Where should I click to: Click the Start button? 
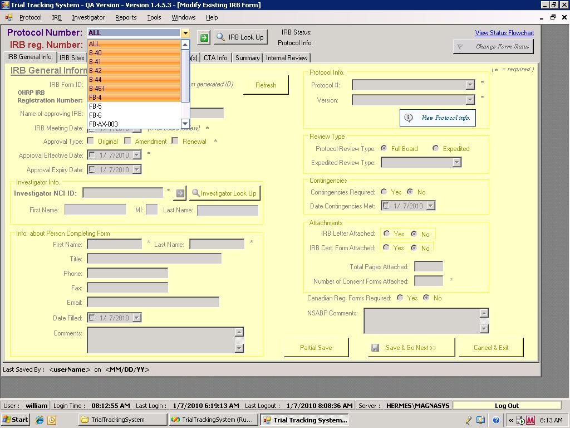[15, 420]
